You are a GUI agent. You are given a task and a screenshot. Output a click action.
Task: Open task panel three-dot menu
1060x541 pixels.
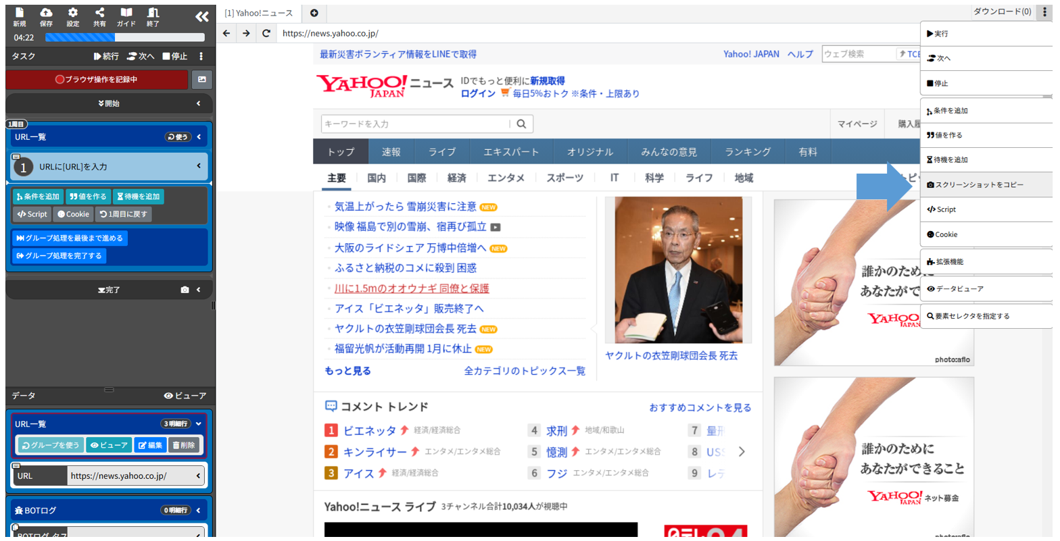point(201,56)
